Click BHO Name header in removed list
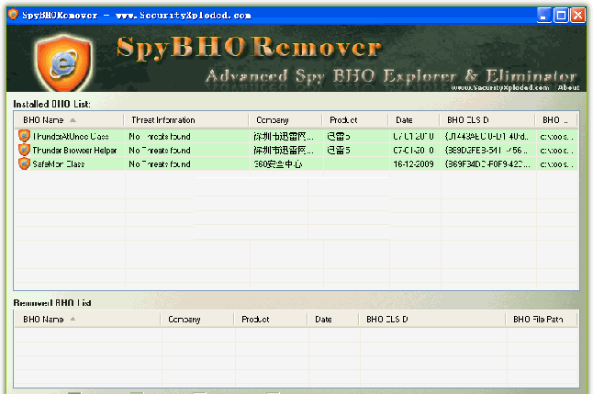The height and width of the screenshot is (394, 593). coord(43,320)
